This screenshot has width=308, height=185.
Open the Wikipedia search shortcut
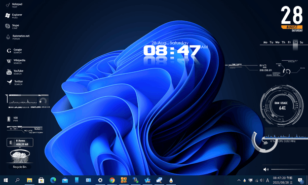pos(16,61)
